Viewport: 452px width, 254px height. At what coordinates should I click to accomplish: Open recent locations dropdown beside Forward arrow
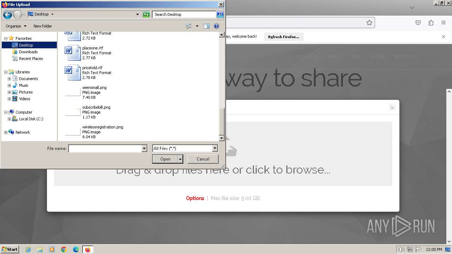pos(24,14)
